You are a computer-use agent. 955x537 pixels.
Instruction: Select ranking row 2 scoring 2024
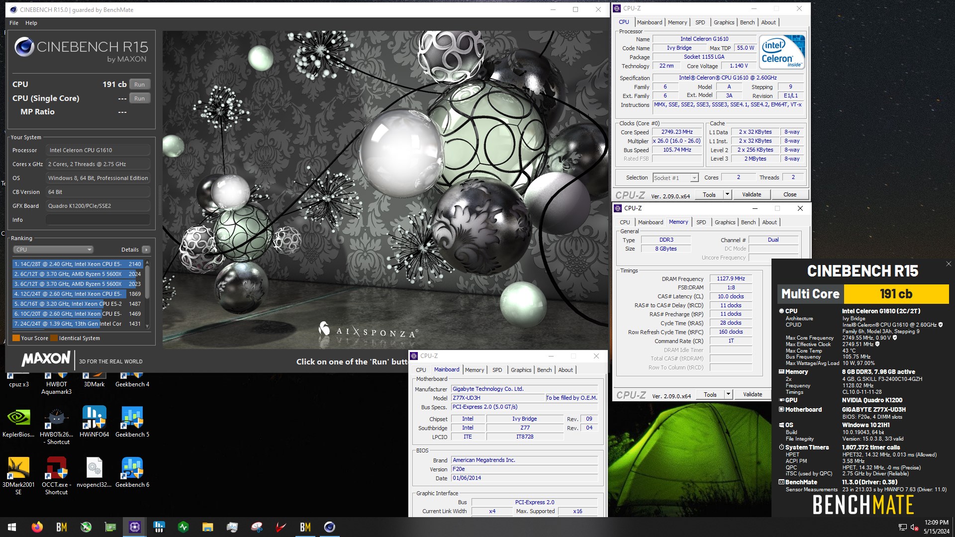coord(78,274)
